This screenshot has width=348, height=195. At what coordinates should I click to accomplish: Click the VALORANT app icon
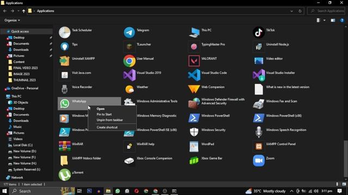pyautogui.click(x=194, y=61)
